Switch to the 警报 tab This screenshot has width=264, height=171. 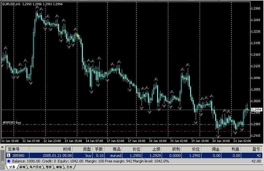(49, 167)
